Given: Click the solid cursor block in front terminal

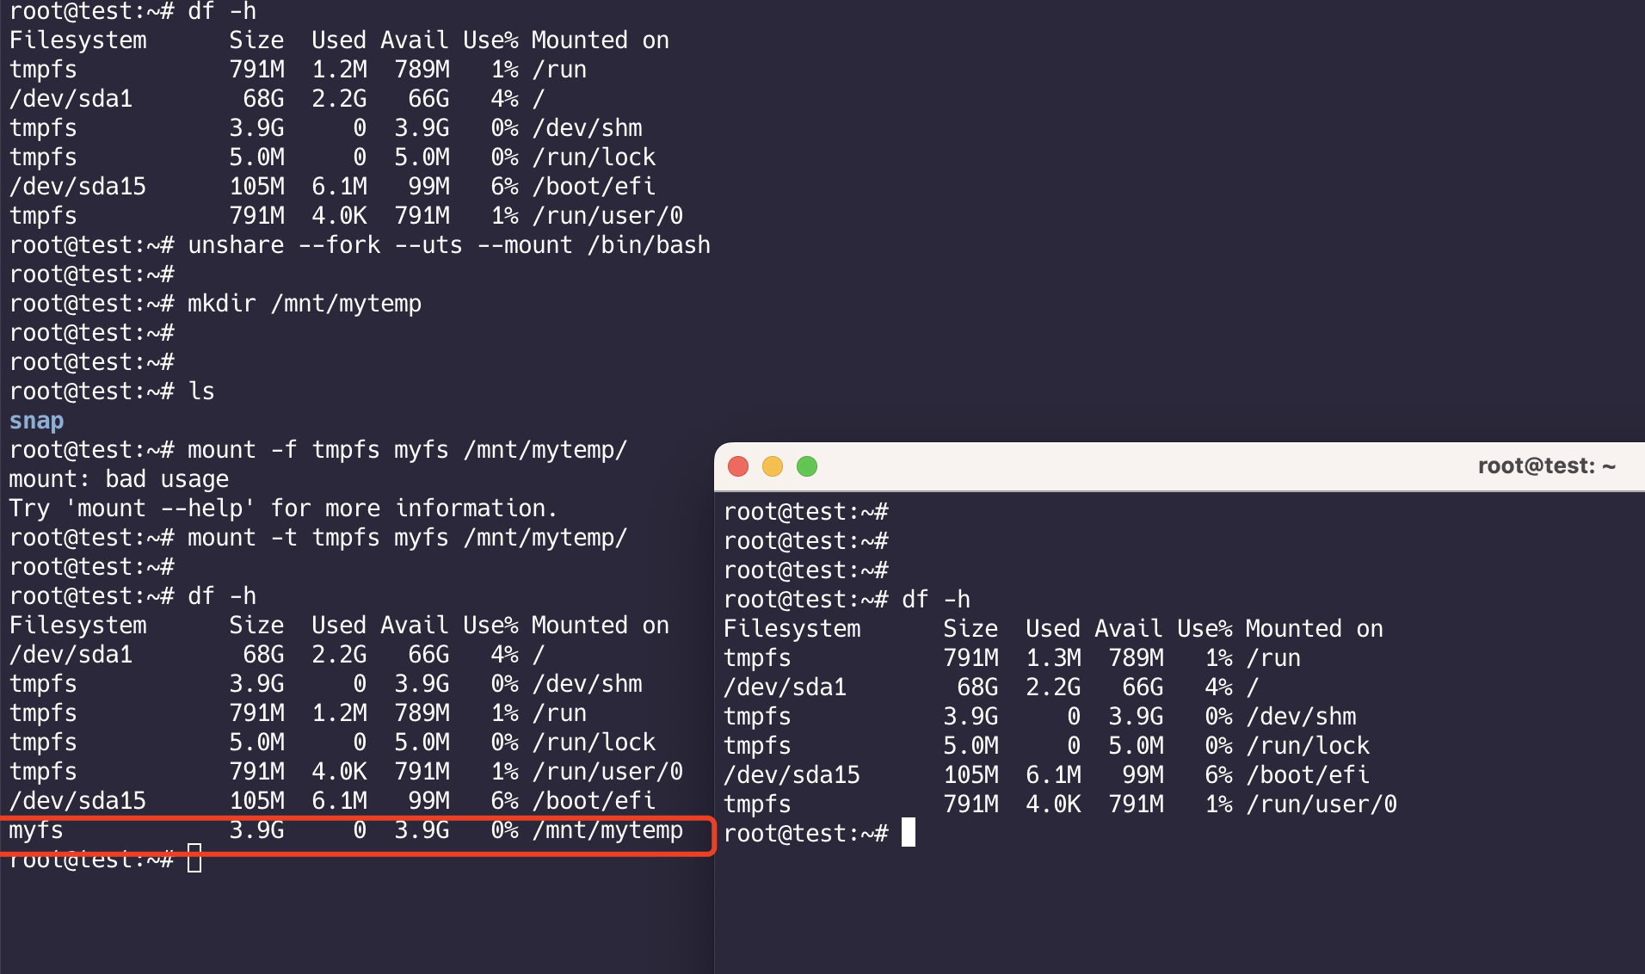Looking at the screenshot, I should click(x=909, y=833).
